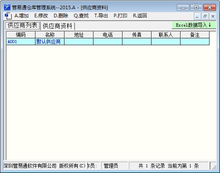
Task: Expand the Excel数据导入 dropdown button
Action: coord(194,25)
